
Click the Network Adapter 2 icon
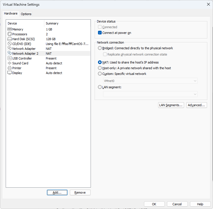tap(9, 53)
